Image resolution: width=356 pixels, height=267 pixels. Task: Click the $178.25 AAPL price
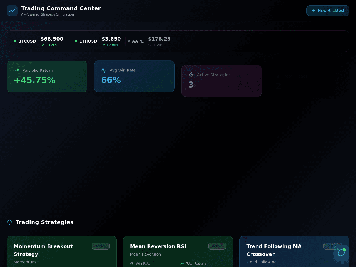click(159, 39)
